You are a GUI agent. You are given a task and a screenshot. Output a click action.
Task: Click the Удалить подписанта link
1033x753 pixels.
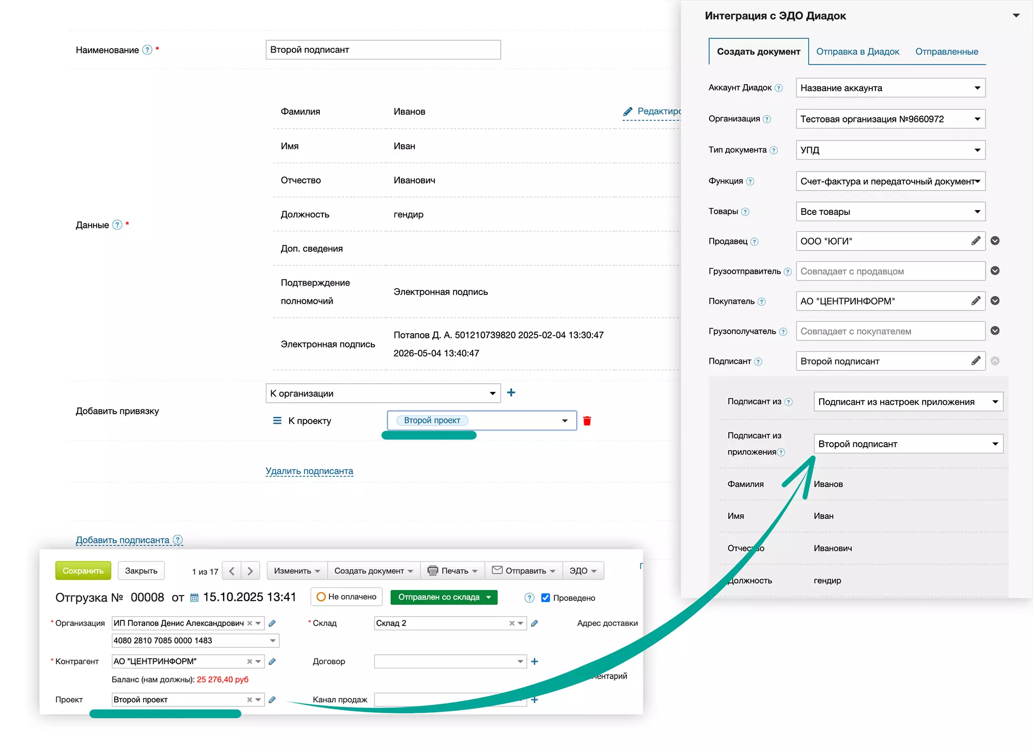click(309, 471)
